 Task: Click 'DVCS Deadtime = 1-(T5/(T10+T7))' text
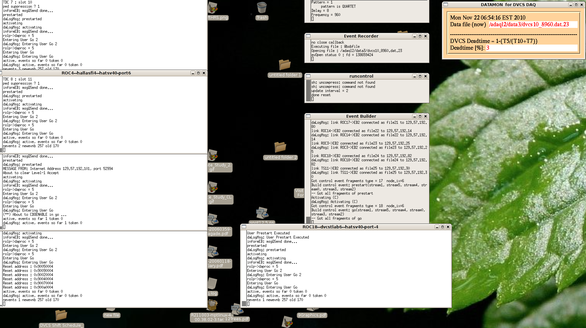click(493, 41)
